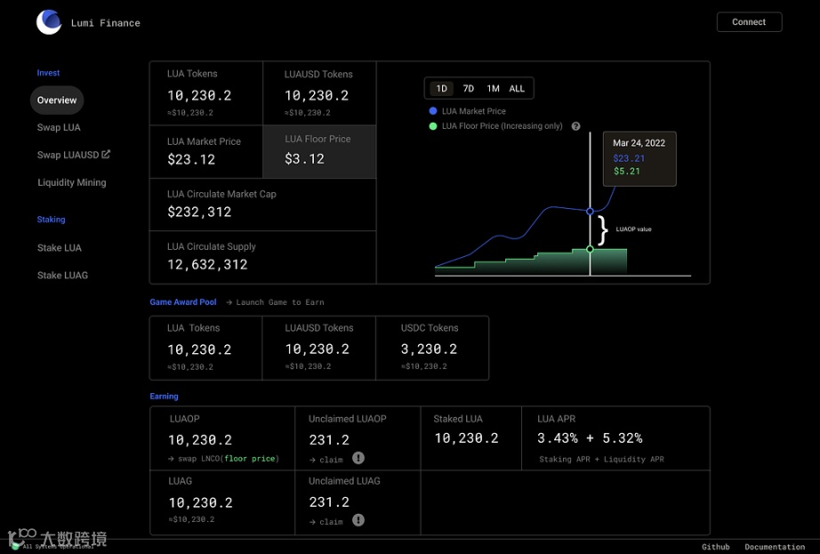
Task: Click the USDC Tokens 3,230.2 value
Action: coord(429,349)
